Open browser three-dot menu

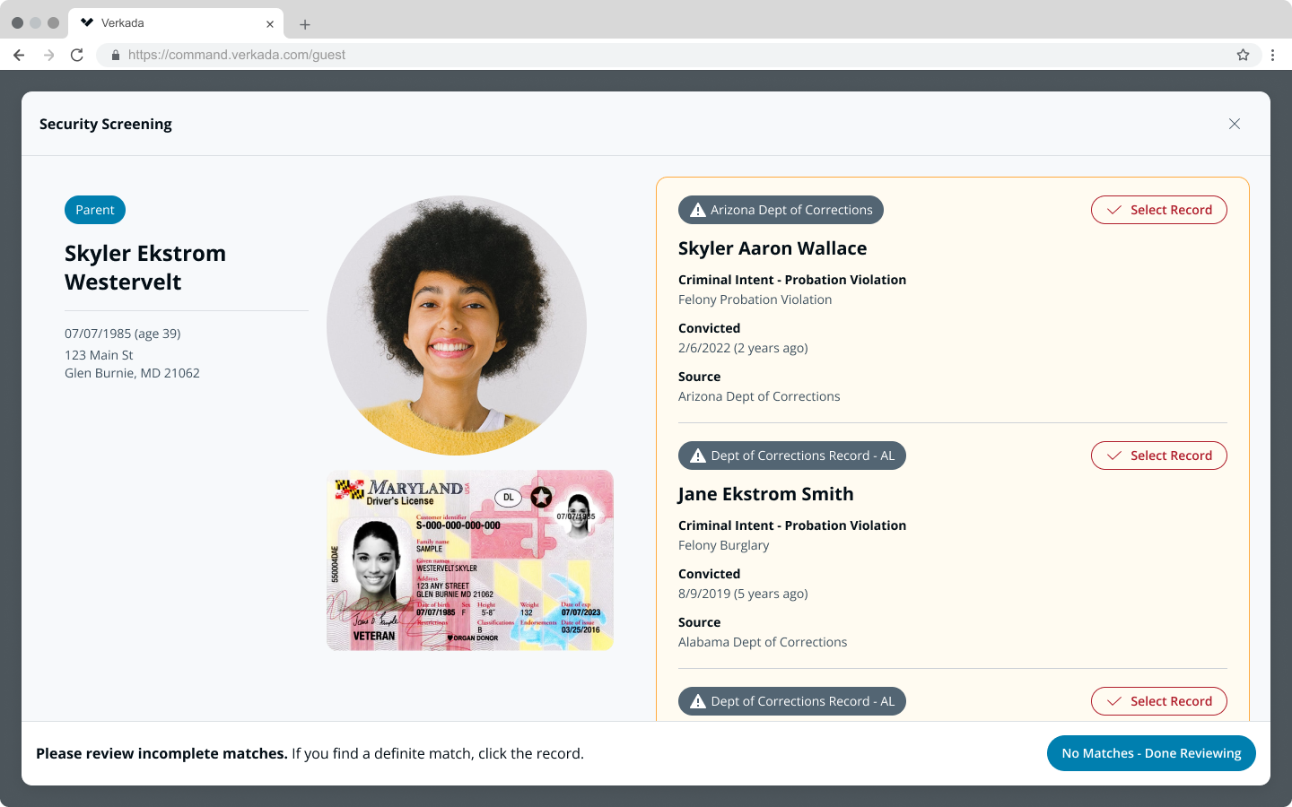pos(1272,55)
